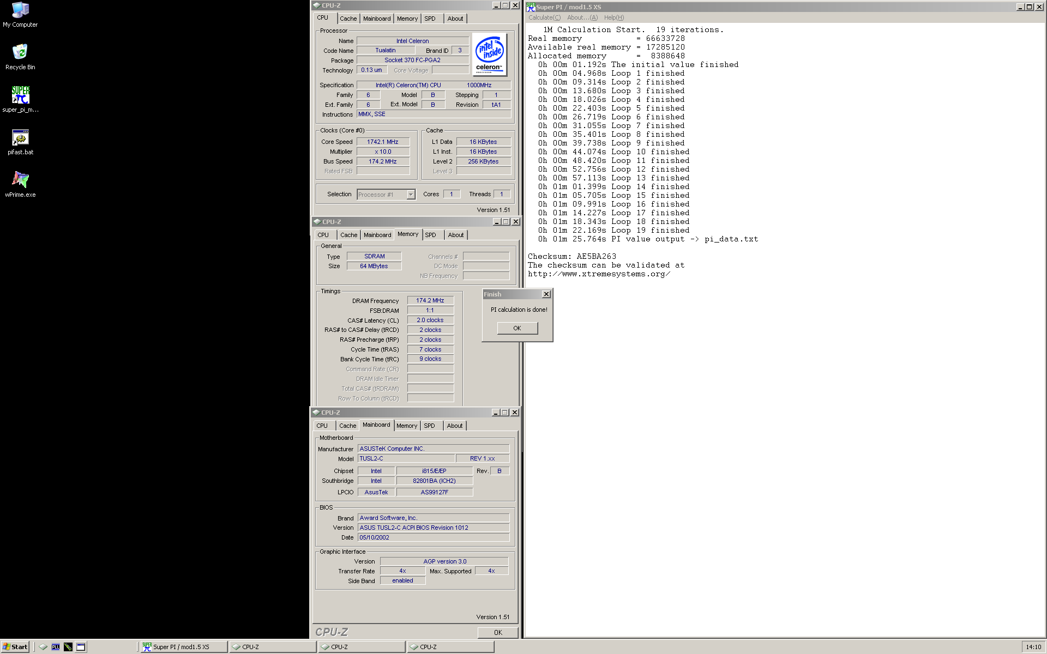Image resolution: width=1047 pixels, height=654 pixels.
Task: Select wPrime.exe desktop icon
Action: coord(20,184)
